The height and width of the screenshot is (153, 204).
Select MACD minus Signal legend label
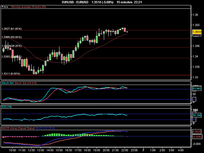pyautogui.click(x=14, y=128)
